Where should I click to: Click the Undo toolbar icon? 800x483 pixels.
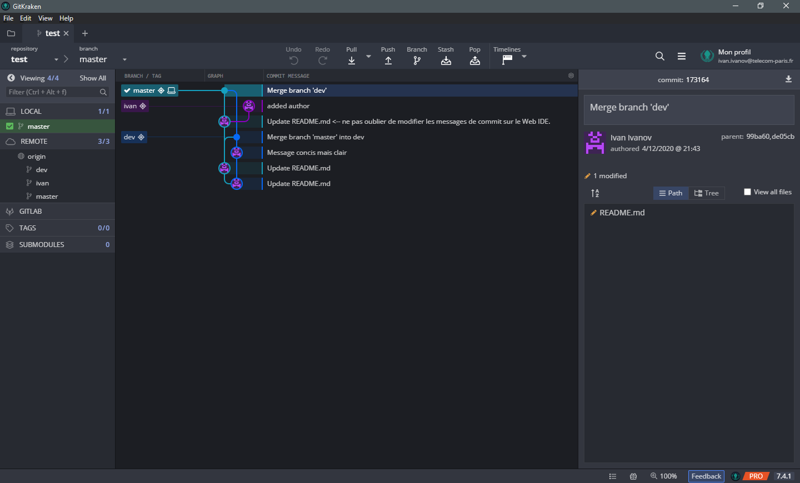click(x=293, y=61)
